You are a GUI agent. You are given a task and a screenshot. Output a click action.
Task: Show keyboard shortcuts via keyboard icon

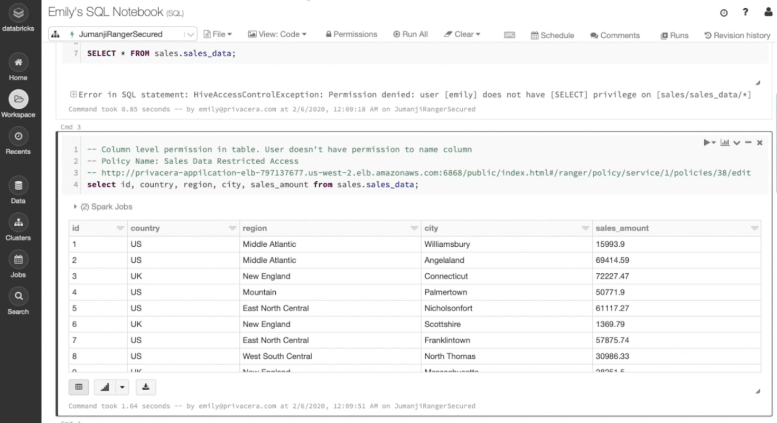[509, 35]
